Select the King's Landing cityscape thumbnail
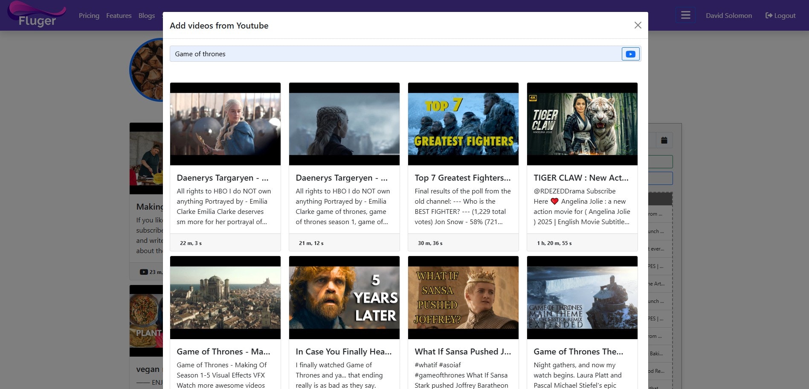This screenshot has width=809, height=389. (225, 297)
